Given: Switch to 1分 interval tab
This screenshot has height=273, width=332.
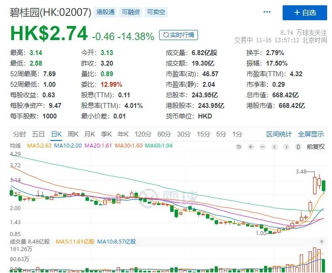Looking at the screenshot, I should [x=237, y=134].
